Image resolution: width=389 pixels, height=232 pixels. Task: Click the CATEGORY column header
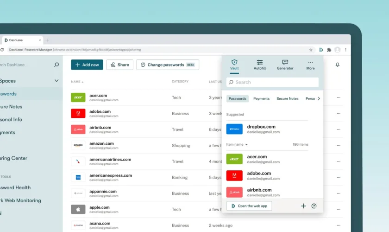(180, 81)
